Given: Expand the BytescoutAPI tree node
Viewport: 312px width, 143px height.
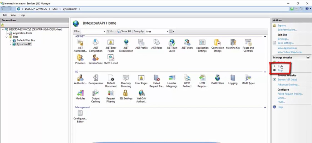Looking at the screenshot, I should tap(10, 44).
